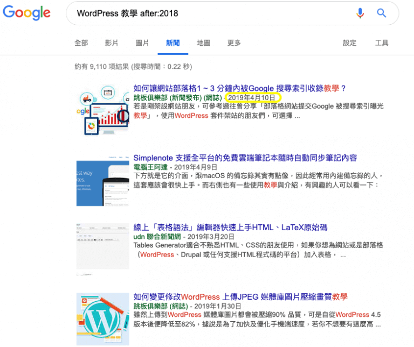Image resolution: width=414 pixels, height=347 pixels.
Task: Open the 工具 search tools
Action: [382, 43]
